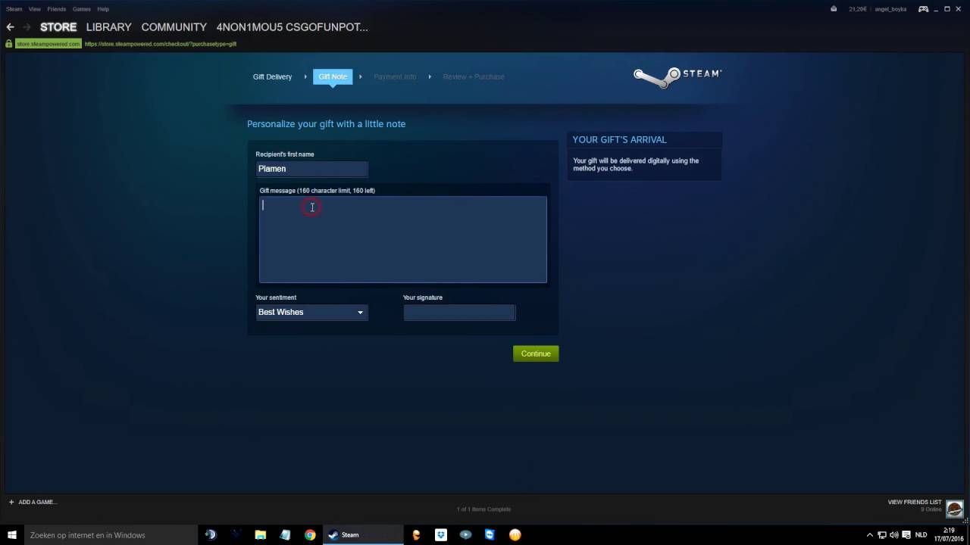
Task: Switch to the Steam taskbar window
Action: [362, 534]
